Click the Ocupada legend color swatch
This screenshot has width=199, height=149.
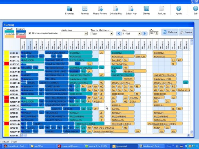(9, 32)
